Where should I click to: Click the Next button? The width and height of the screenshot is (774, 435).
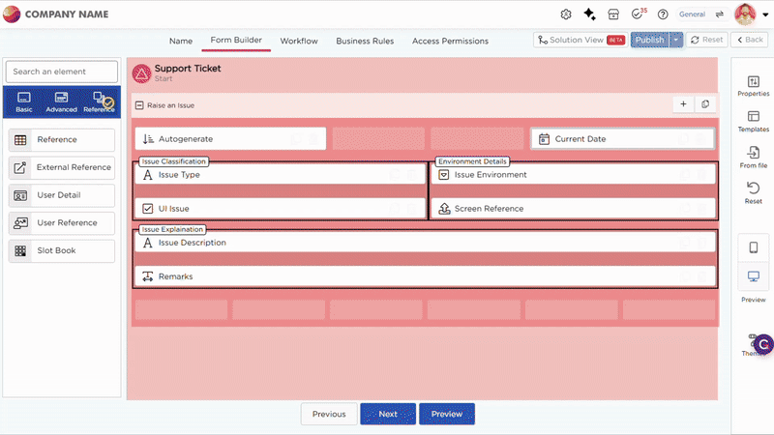click(x=388, y=414)
